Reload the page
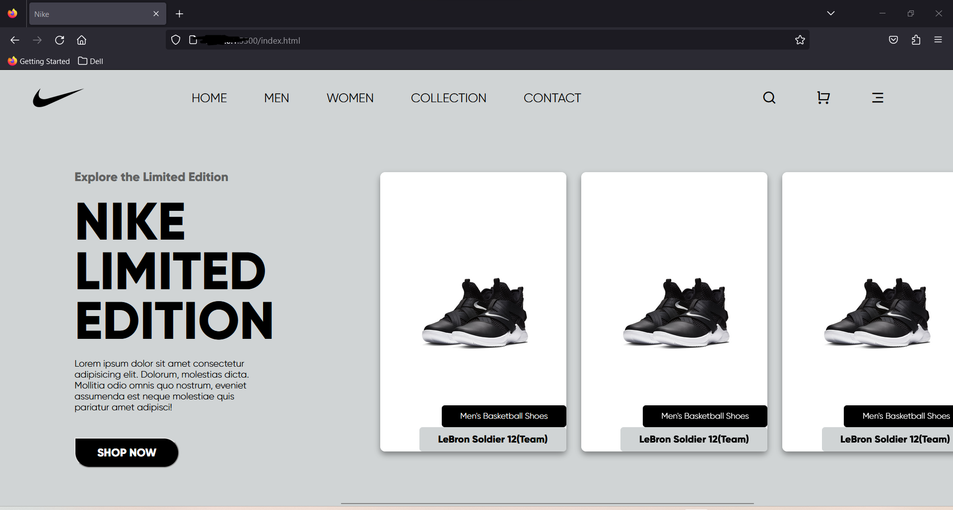The image size is (953, 510). point(60,40)
